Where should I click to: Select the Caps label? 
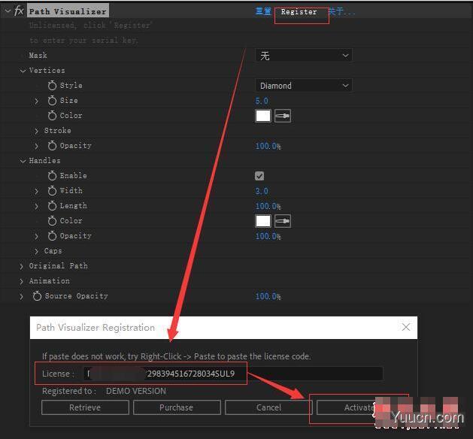53,251
